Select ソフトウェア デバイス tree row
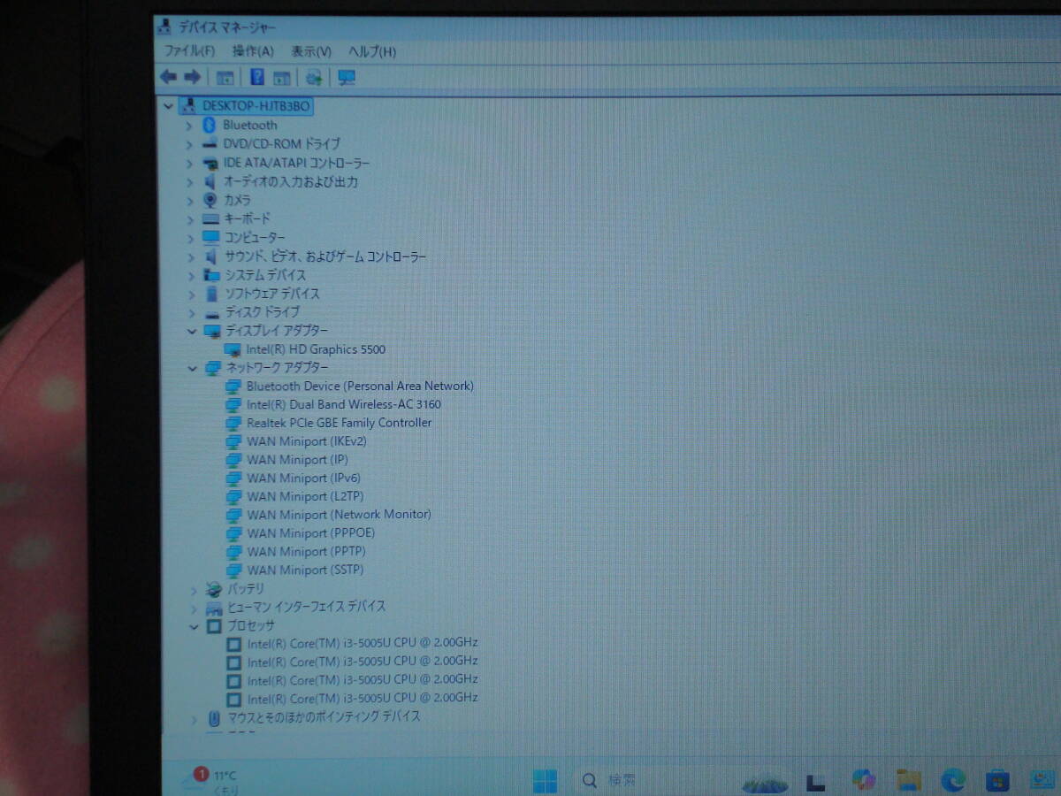This screenshot has height=796, width=1061. coord(271,294)
